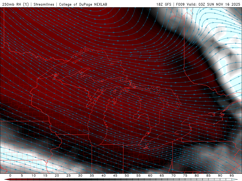Click the colorbar value "35"

click(x=92, y=176)
